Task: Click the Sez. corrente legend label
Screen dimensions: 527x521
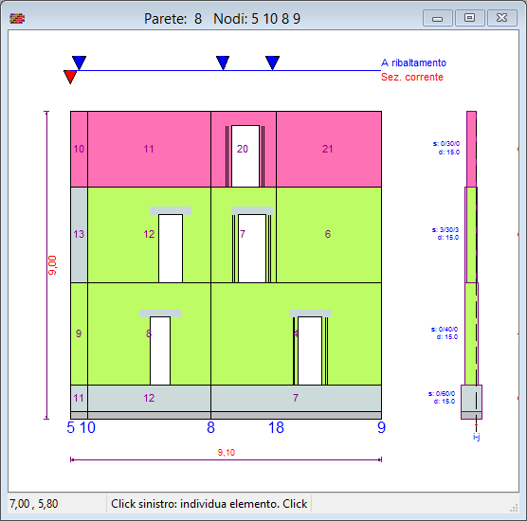Action: (412, 77)
